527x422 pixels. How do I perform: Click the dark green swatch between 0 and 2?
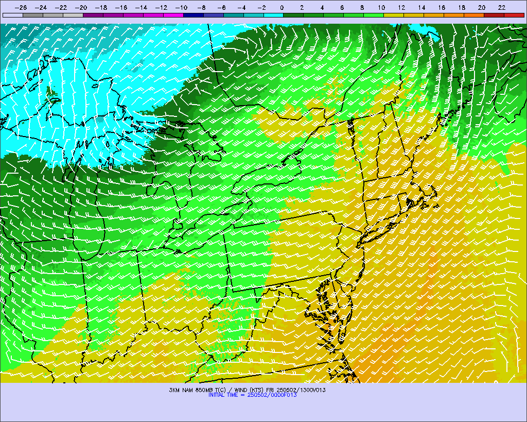coord(294,15)
